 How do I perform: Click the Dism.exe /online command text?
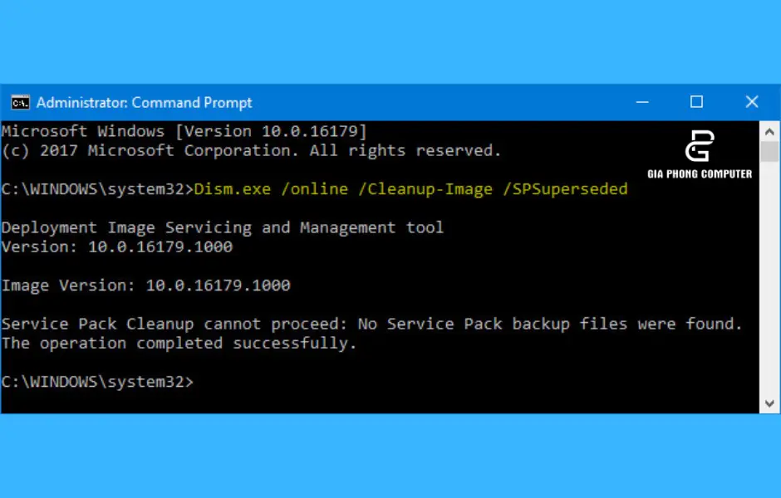click(x=273, y=188)
